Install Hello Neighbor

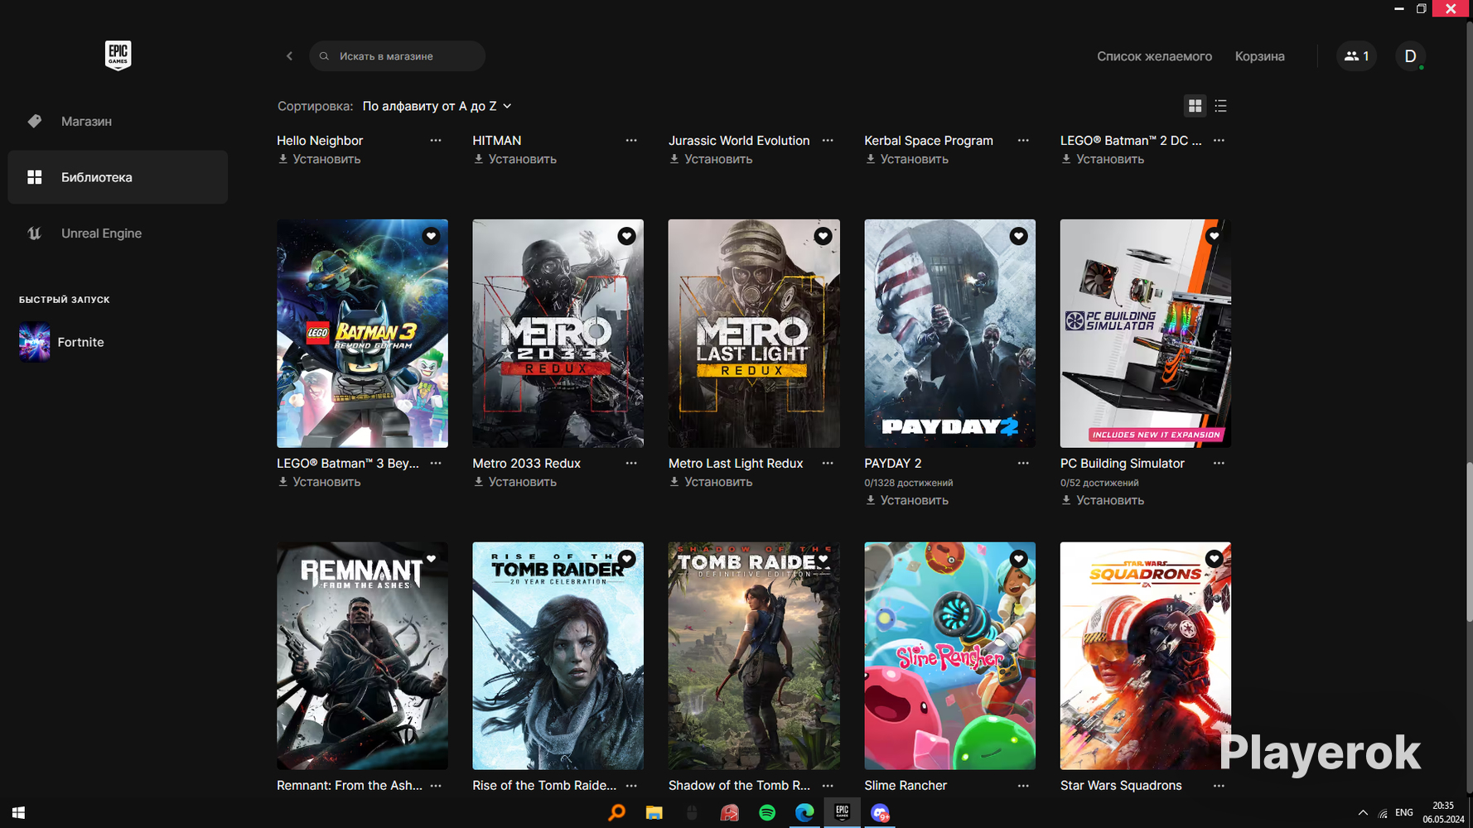(320, 159)
